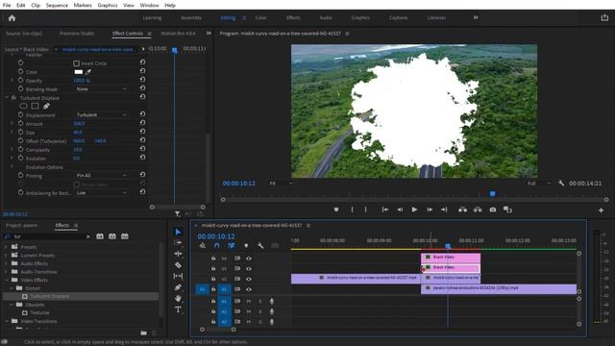Create ellipse mask for Turbulent Displace
The width and height of the screenshot is (615, 346).
[23, 106]
